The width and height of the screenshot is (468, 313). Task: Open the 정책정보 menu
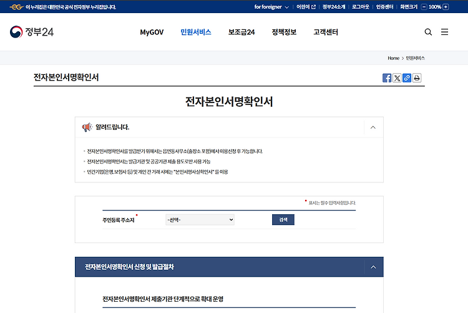pyautogui.click(x=284, y=32)
